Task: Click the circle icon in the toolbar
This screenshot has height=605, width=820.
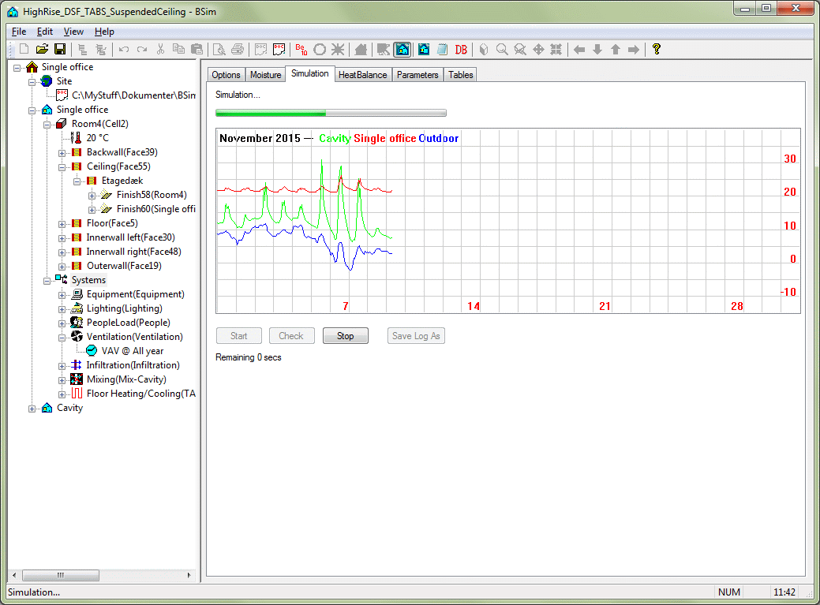Action: pos(320,49)
